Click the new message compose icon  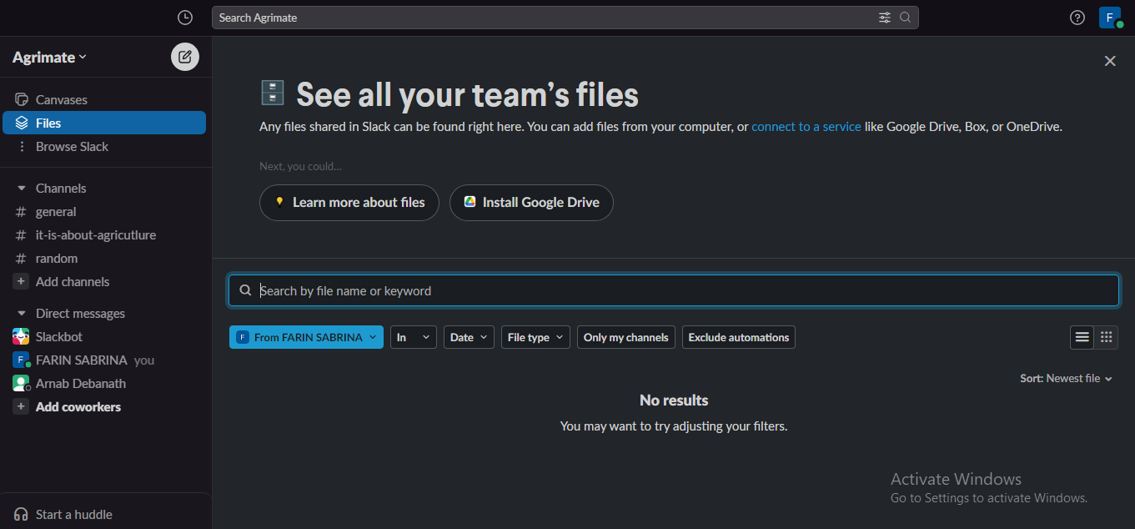185,57
